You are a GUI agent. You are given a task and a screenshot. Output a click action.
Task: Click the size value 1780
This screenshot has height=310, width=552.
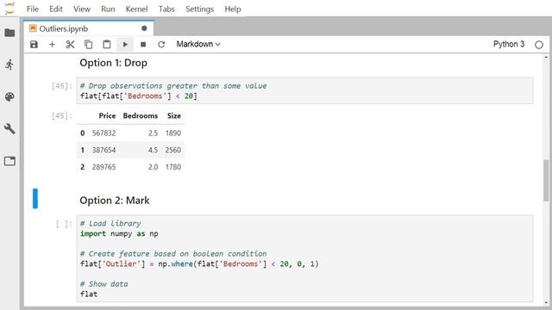[173, 167]
